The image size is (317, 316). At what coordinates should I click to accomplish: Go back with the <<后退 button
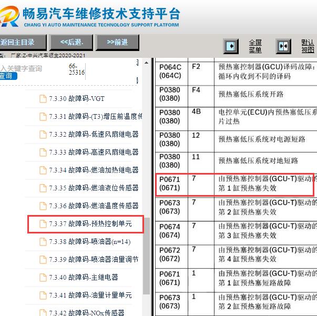point(71,43)
